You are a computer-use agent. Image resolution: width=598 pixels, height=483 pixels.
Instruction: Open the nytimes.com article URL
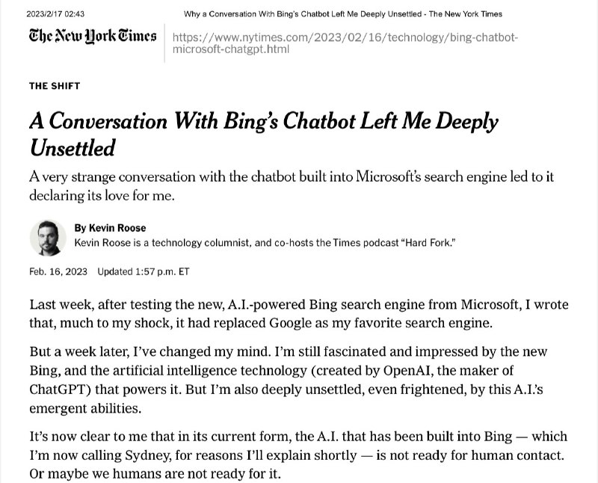coord(345,43)
